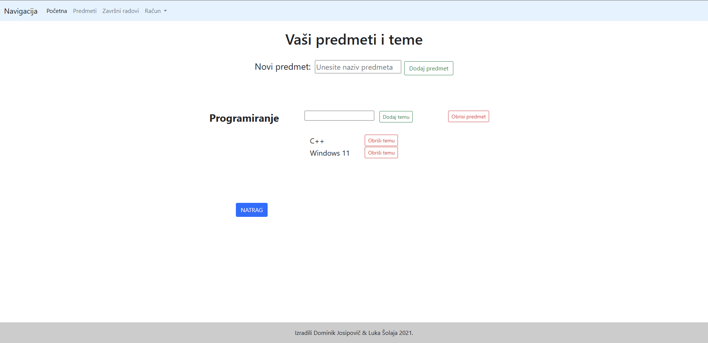Click the C++ topic label
The image size is (708, 343).
(317, 141)
